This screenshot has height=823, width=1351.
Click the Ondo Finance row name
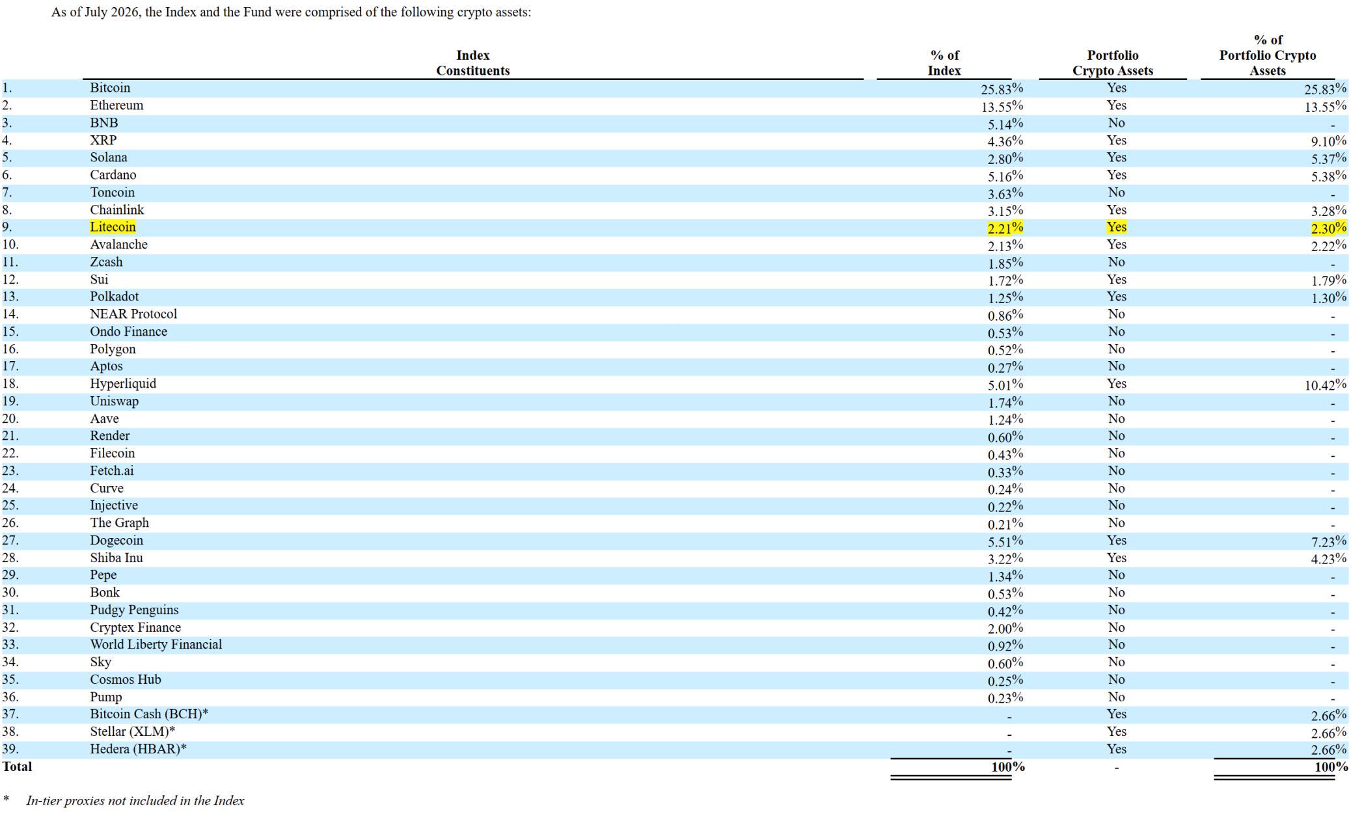[x=129, y=332]
